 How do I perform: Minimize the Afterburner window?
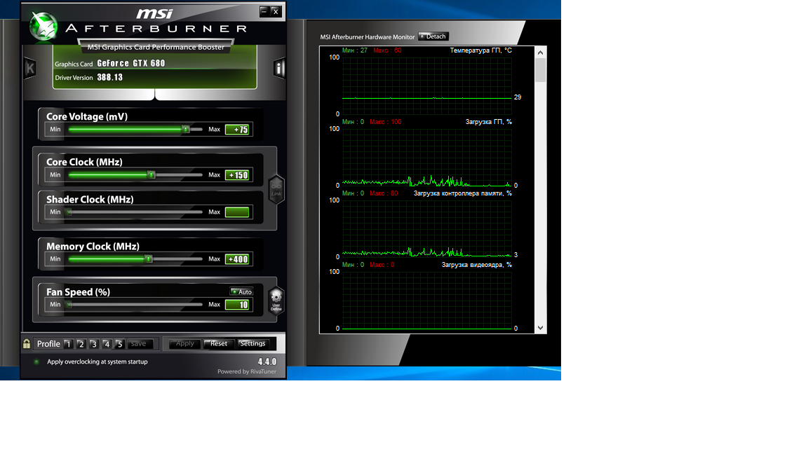tap(264, 11)
